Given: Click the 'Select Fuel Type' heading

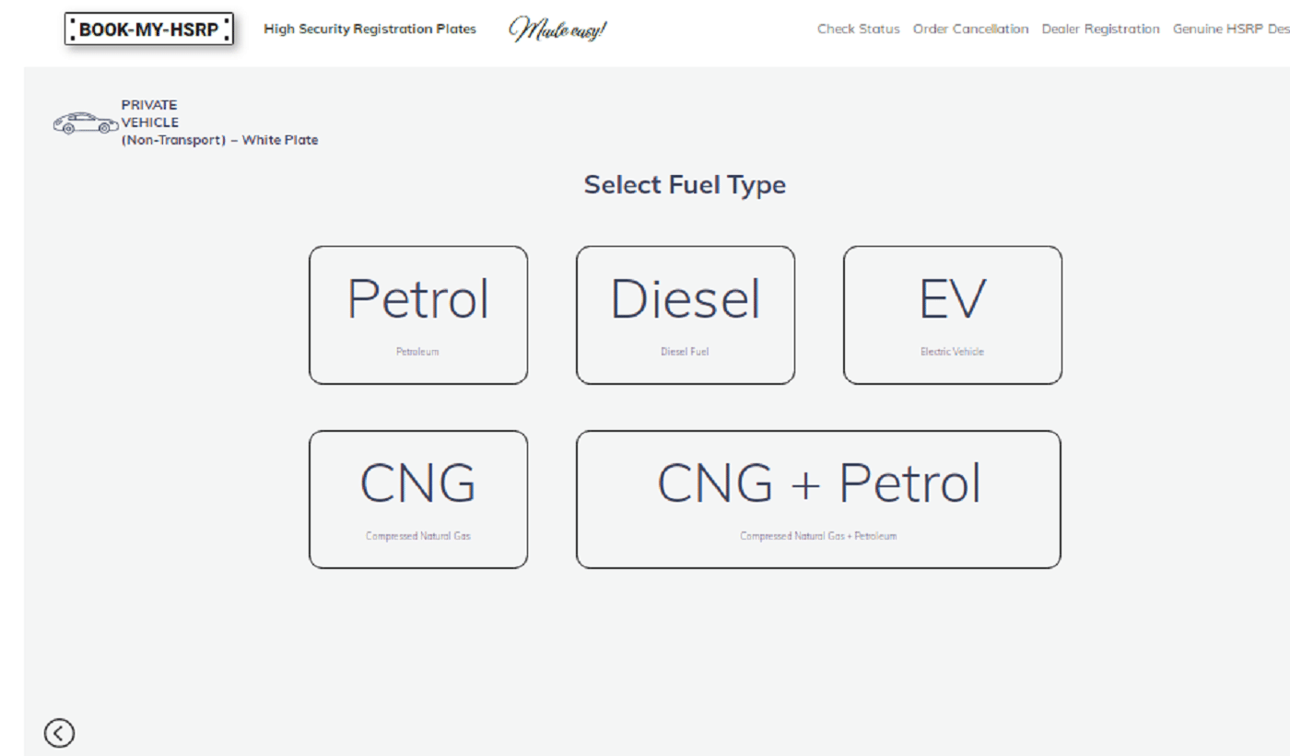Looking at the screenshot, I should [685, 185].
